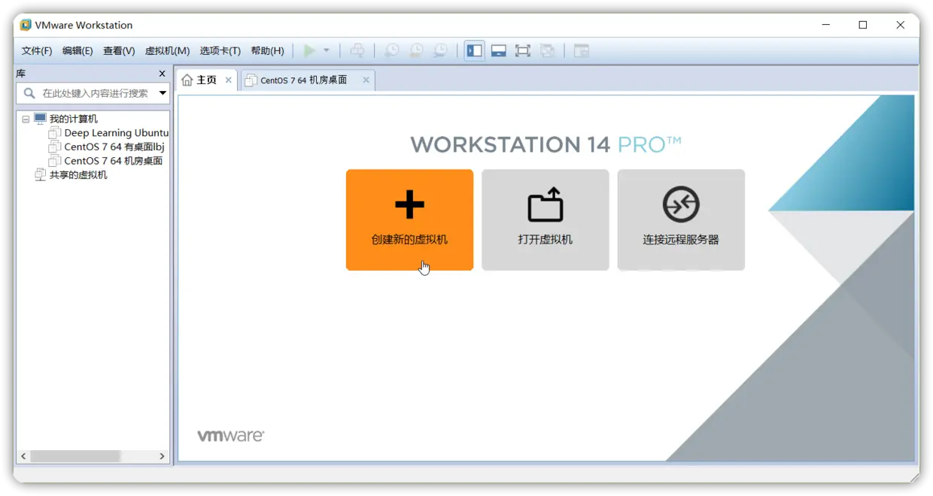Click the take snapshot clock icon

click(x=392, y=50)
